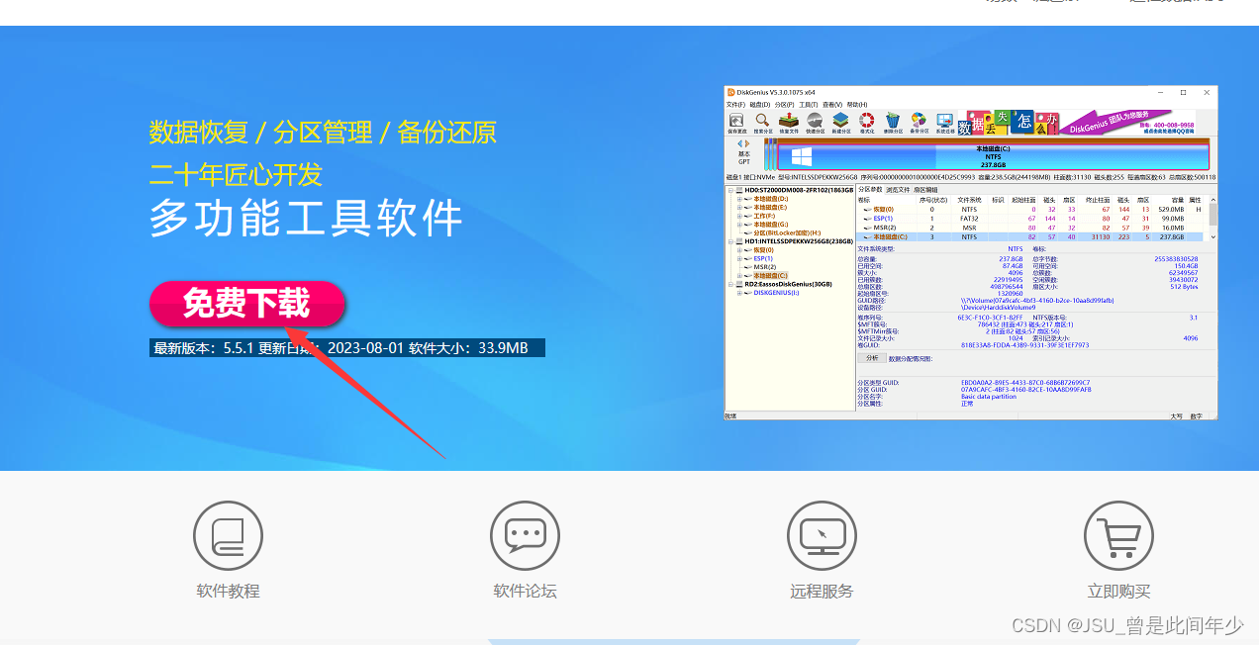Expand the DISKGENIUS(I:) tree node
The width and height of the screenshot is (1259, 645).
pyautogui.click(x=739, y=293)
